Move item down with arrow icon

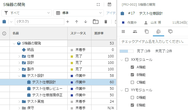86,22
